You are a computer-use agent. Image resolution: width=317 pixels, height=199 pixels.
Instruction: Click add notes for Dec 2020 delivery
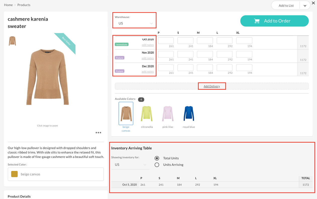[148, 71]
